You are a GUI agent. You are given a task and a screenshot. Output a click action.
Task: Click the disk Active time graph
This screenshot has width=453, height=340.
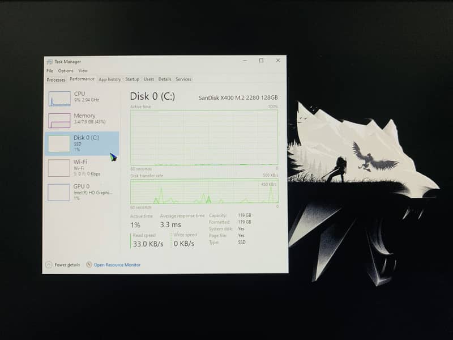point(204,137)
